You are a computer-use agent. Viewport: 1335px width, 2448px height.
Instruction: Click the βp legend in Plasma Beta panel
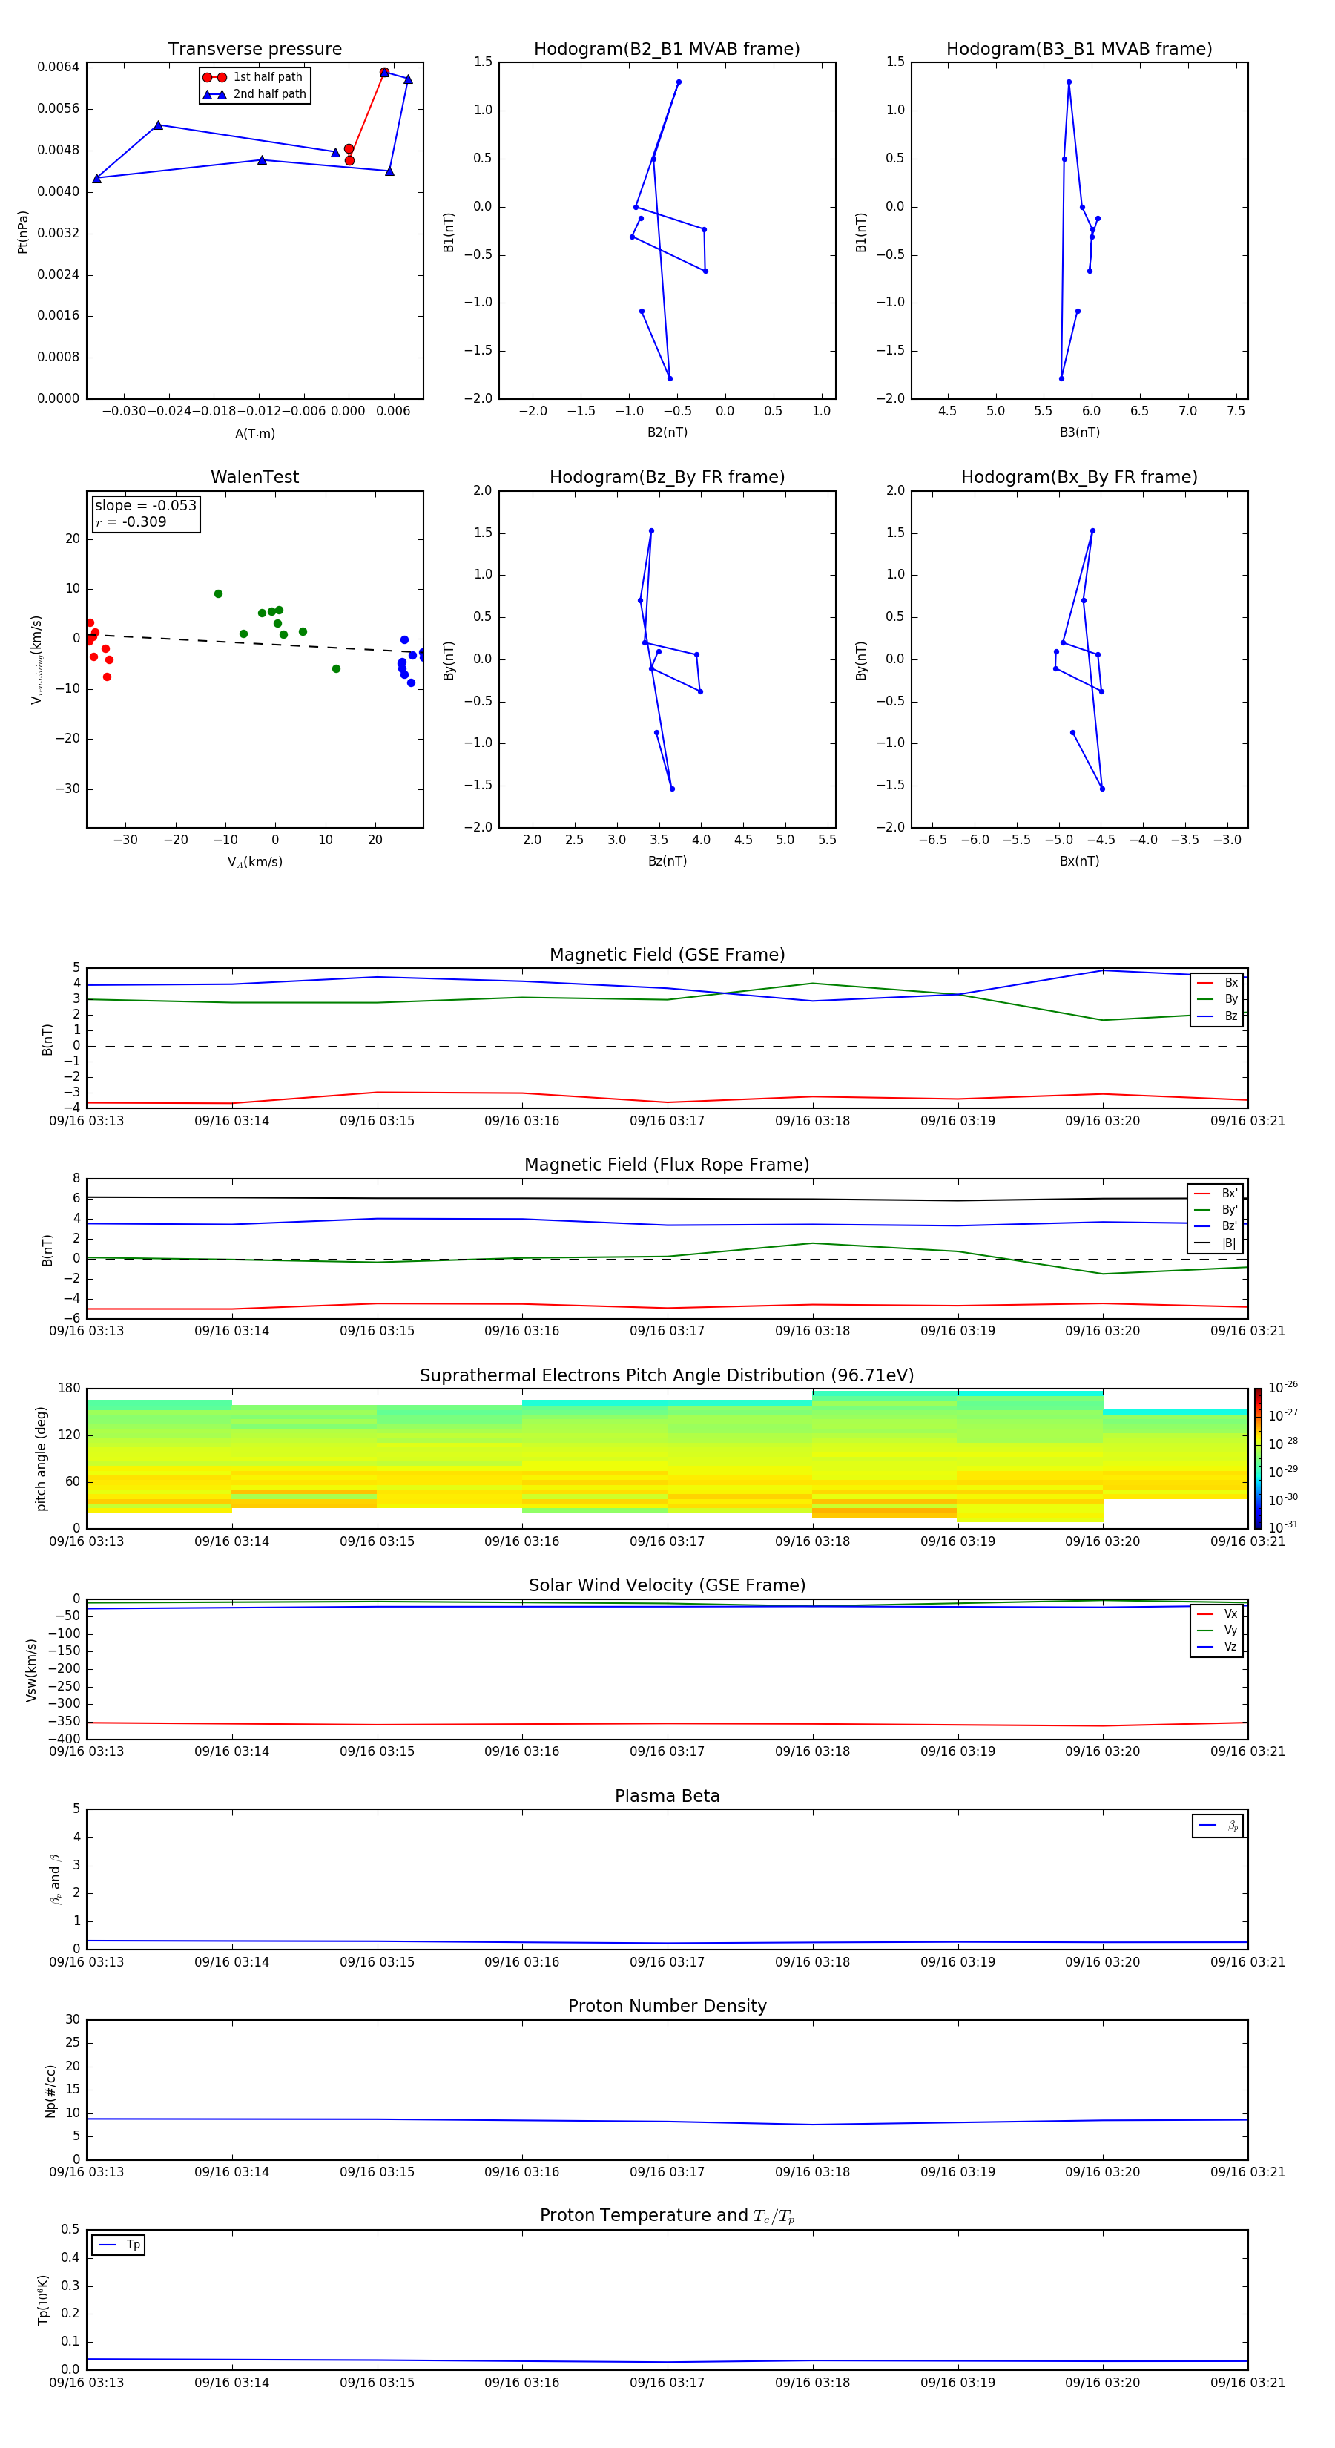point(1218,1826)
